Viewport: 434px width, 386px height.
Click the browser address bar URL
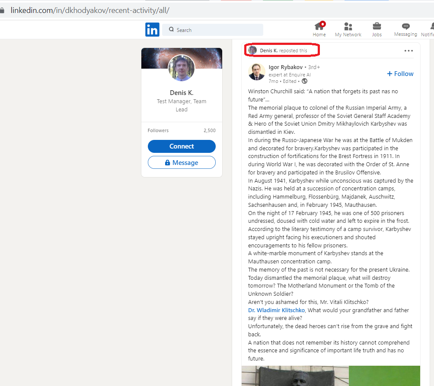tap(90, 10)
